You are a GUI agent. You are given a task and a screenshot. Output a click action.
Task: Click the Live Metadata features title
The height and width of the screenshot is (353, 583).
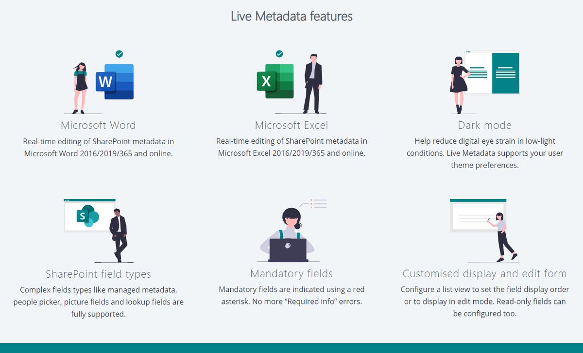[291, 16]
